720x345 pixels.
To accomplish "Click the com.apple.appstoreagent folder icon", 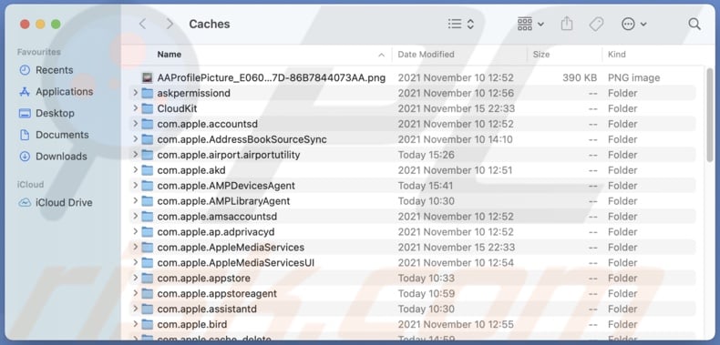I will pyautogui.click(x=147, y=294).
